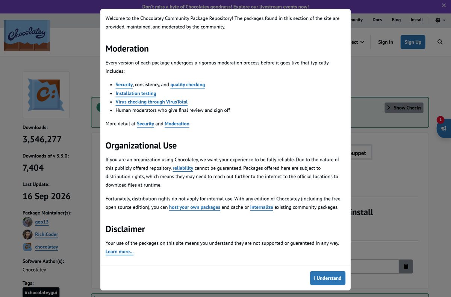
Task: Select the #chocolateygui tag
Action: point(41,292)
